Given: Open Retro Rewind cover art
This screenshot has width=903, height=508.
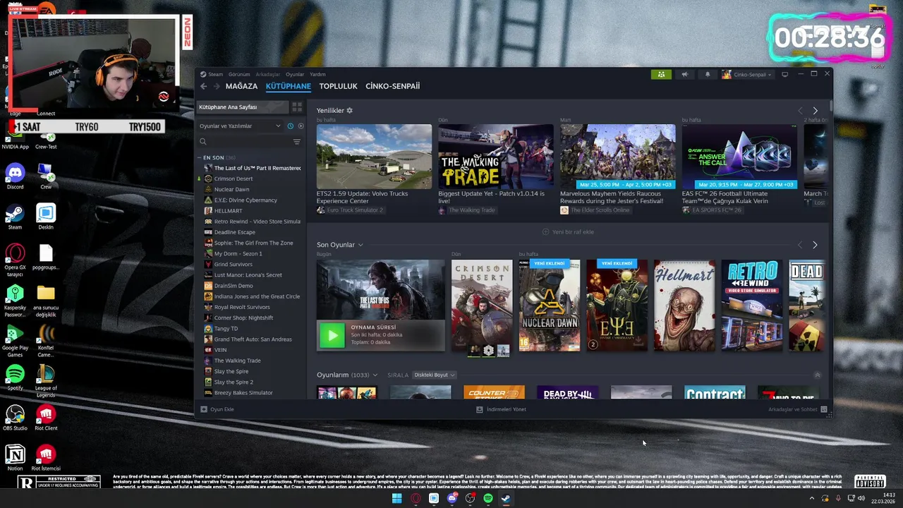Looking at the screenshot, I should [x=751, y=306].
